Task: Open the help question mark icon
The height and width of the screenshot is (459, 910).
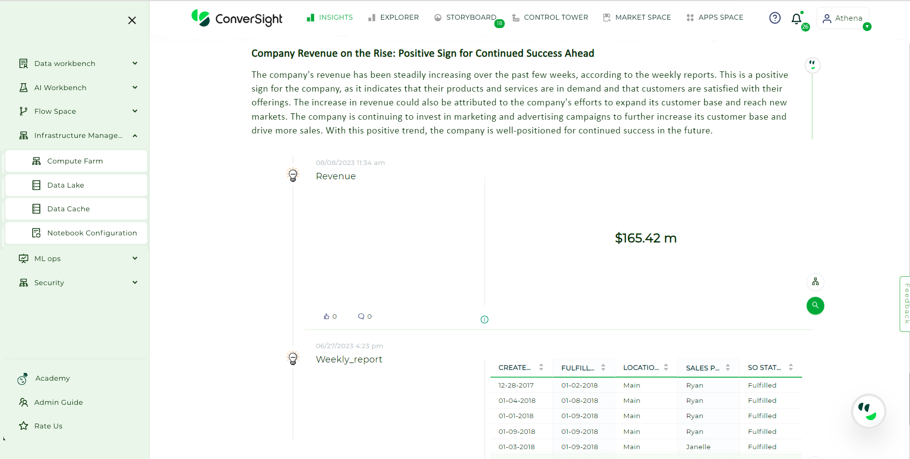Action: coord(775,18)
